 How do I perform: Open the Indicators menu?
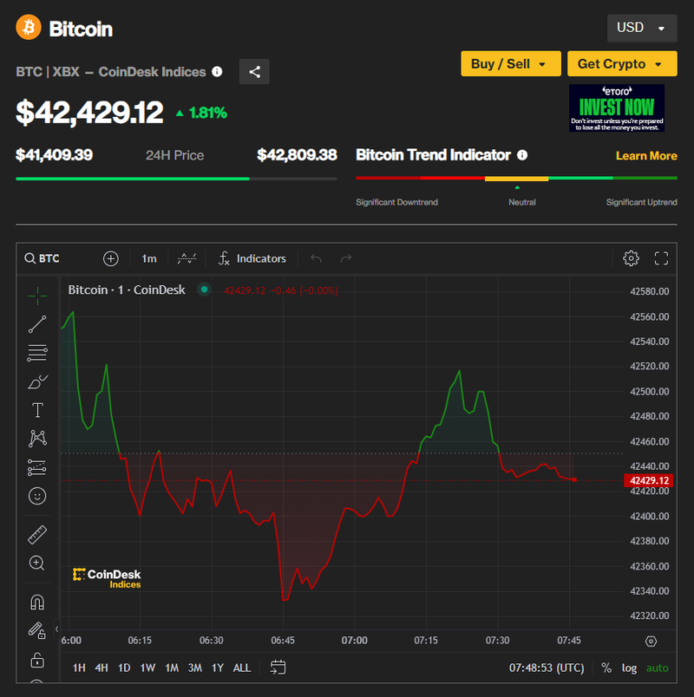(252, 258)
